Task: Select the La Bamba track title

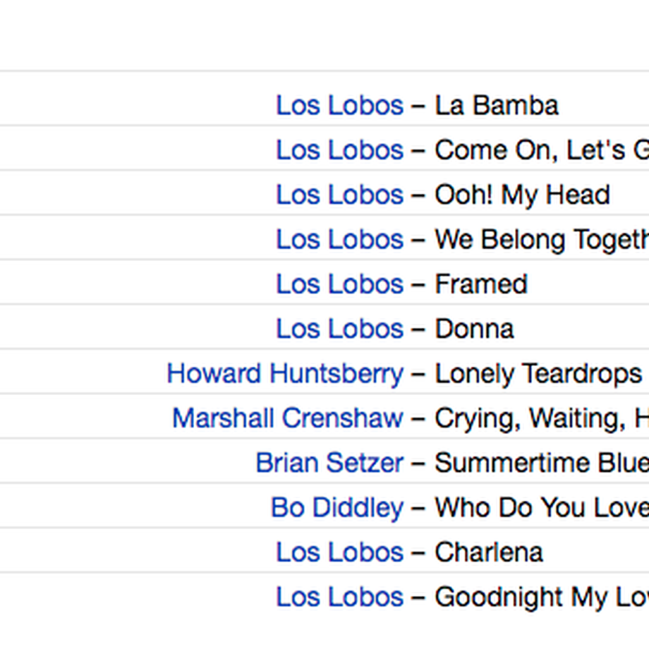Action: tap(497, 106)
